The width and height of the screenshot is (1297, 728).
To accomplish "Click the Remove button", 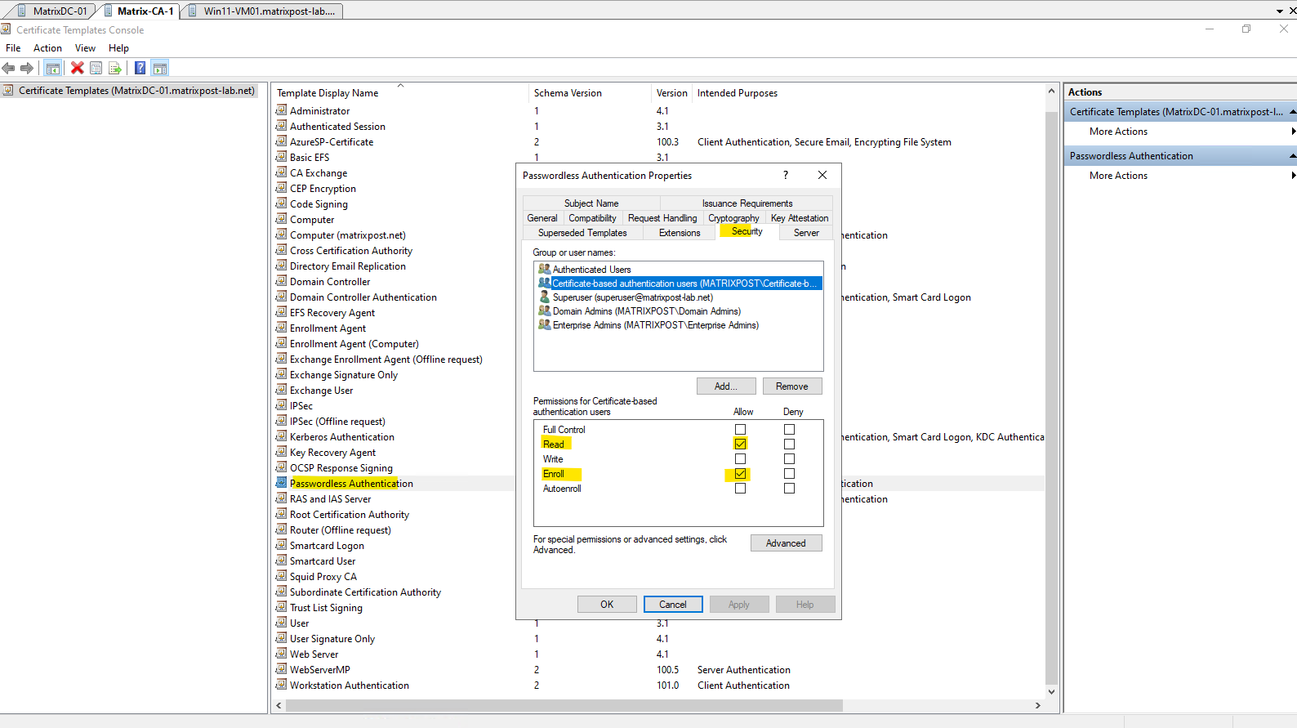I will coord(792,386).
